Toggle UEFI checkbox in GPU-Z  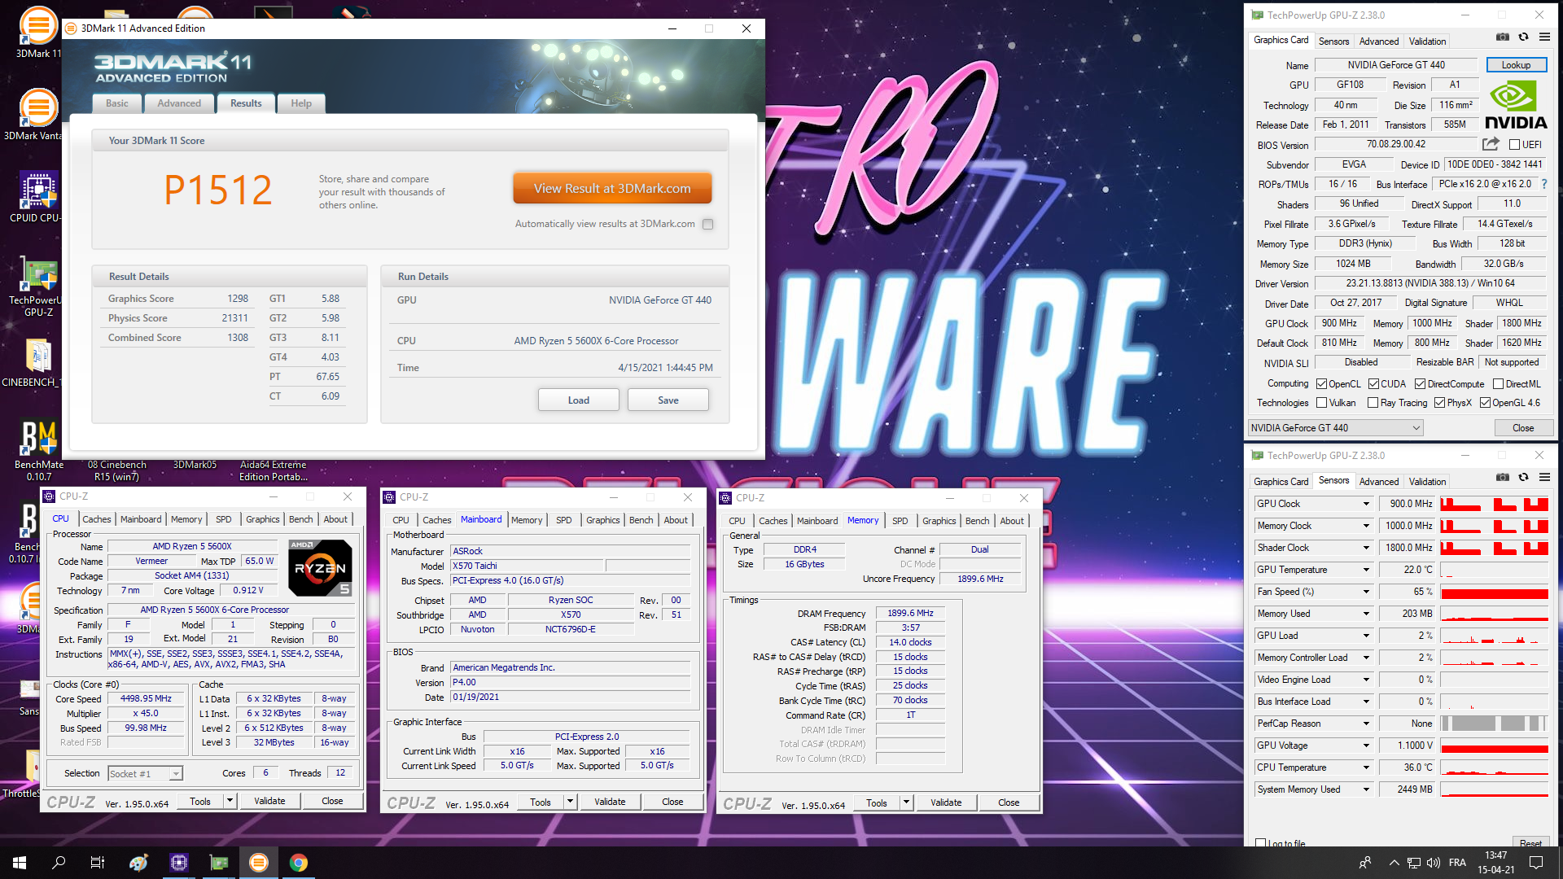click(1514, 145)
